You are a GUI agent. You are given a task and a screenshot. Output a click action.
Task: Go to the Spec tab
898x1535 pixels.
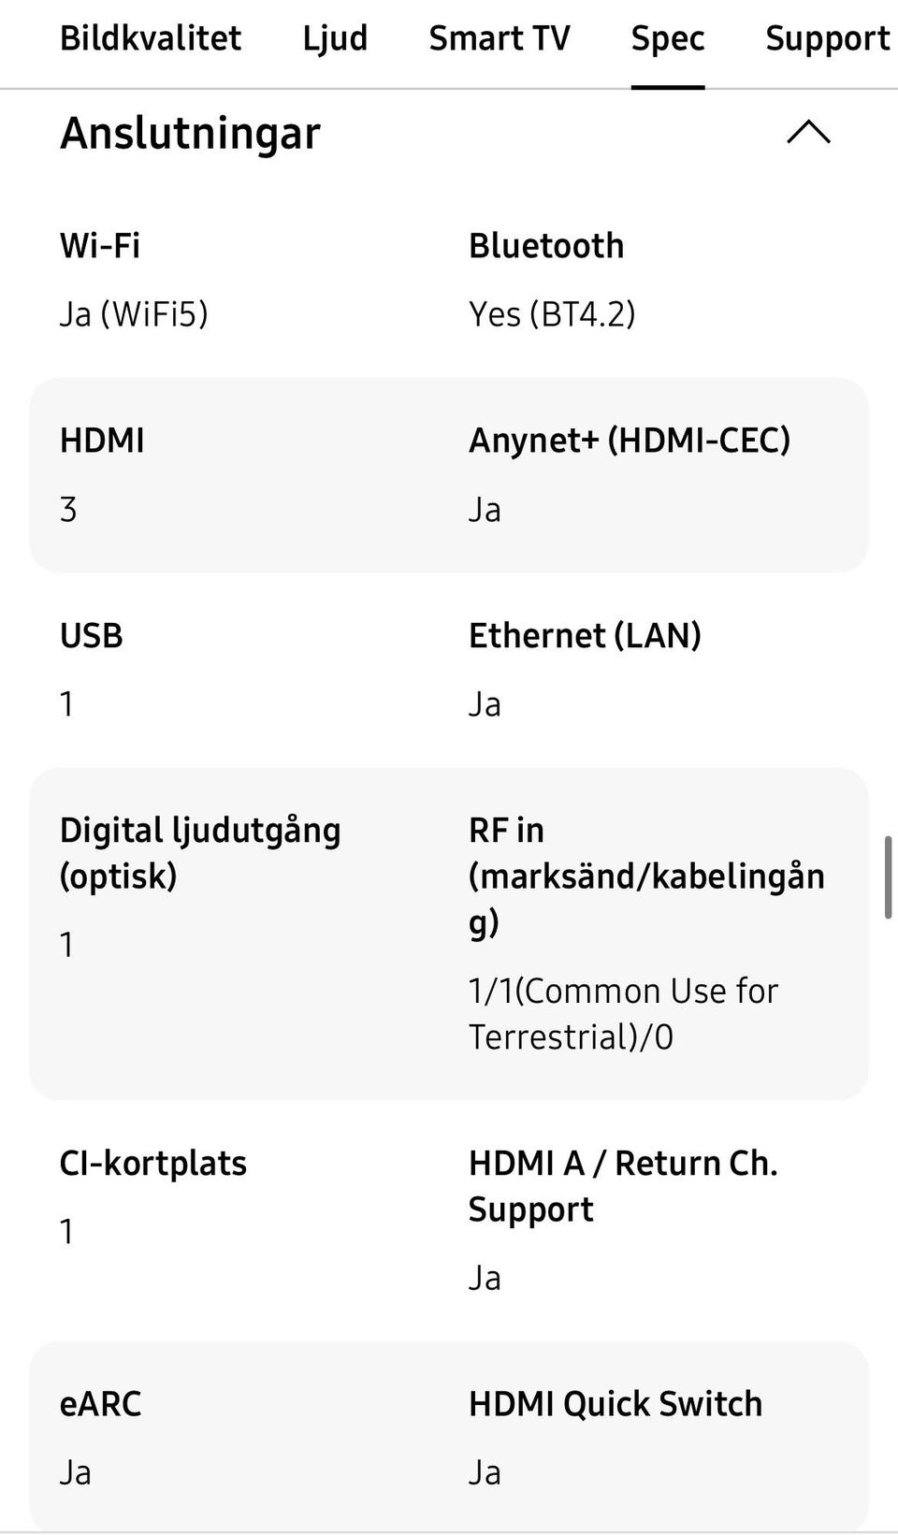[x=667, y=38]
